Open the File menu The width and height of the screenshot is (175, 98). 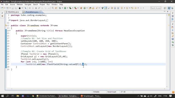2,4
